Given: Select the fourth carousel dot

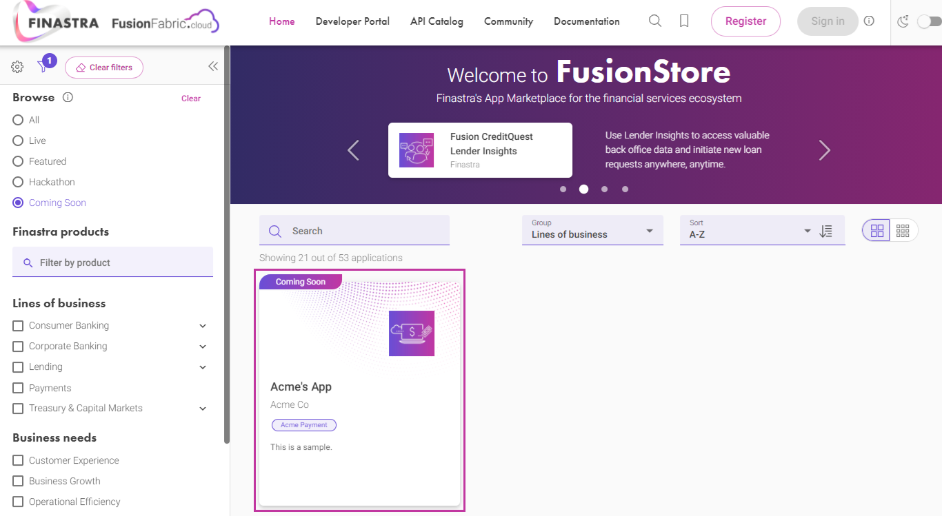Looking at the screenshot, I should (x=625, y=189).
